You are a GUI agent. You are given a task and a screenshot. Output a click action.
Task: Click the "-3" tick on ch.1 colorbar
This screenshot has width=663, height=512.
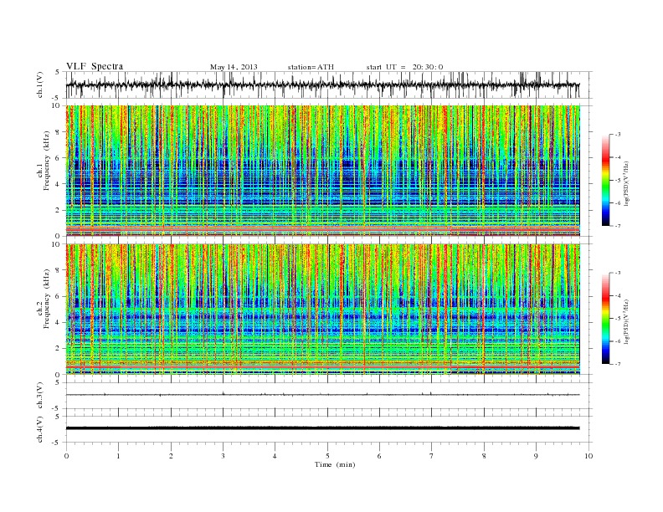[x=618, y=135]
